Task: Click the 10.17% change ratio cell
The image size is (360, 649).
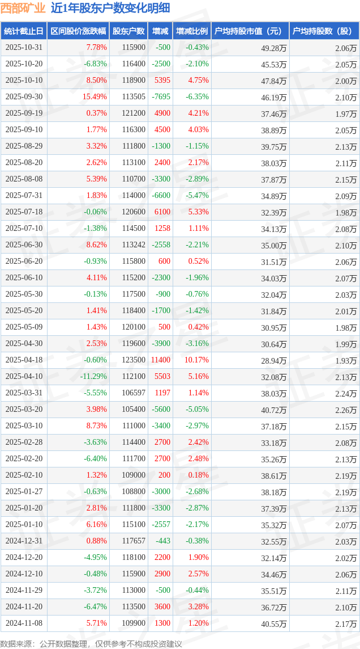Action: pyautogui.click(x=196, y=360)
